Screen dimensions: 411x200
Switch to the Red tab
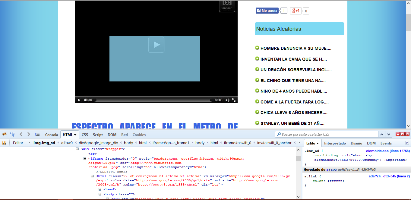click(x=125, y=135)
